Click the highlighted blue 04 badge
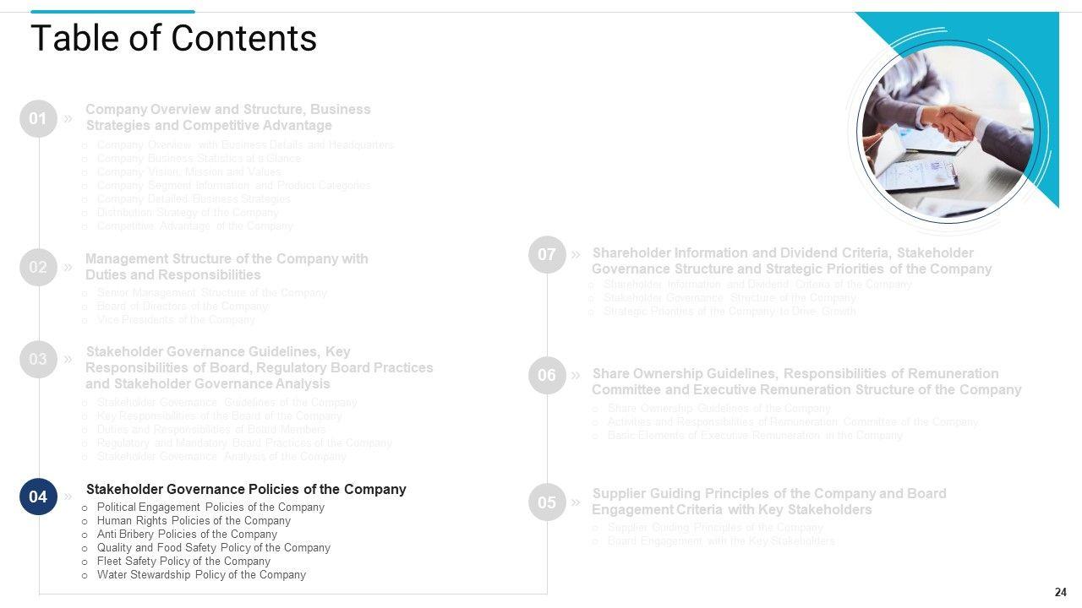 pos(38,497)
